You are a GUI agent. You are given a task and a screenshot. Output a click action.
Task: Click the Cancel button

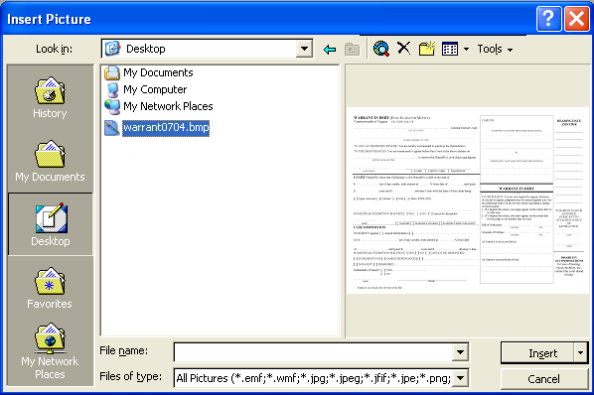tap(544, 379)
